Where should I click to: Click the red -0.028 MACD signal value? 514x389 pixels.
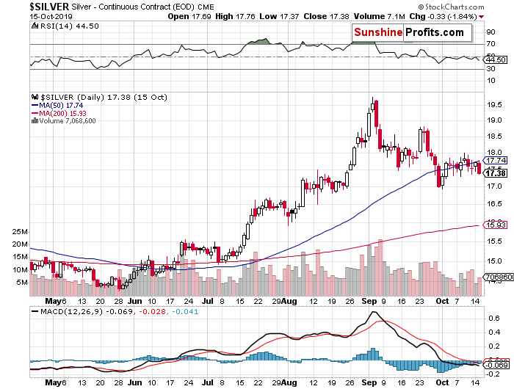pos(153,312)
